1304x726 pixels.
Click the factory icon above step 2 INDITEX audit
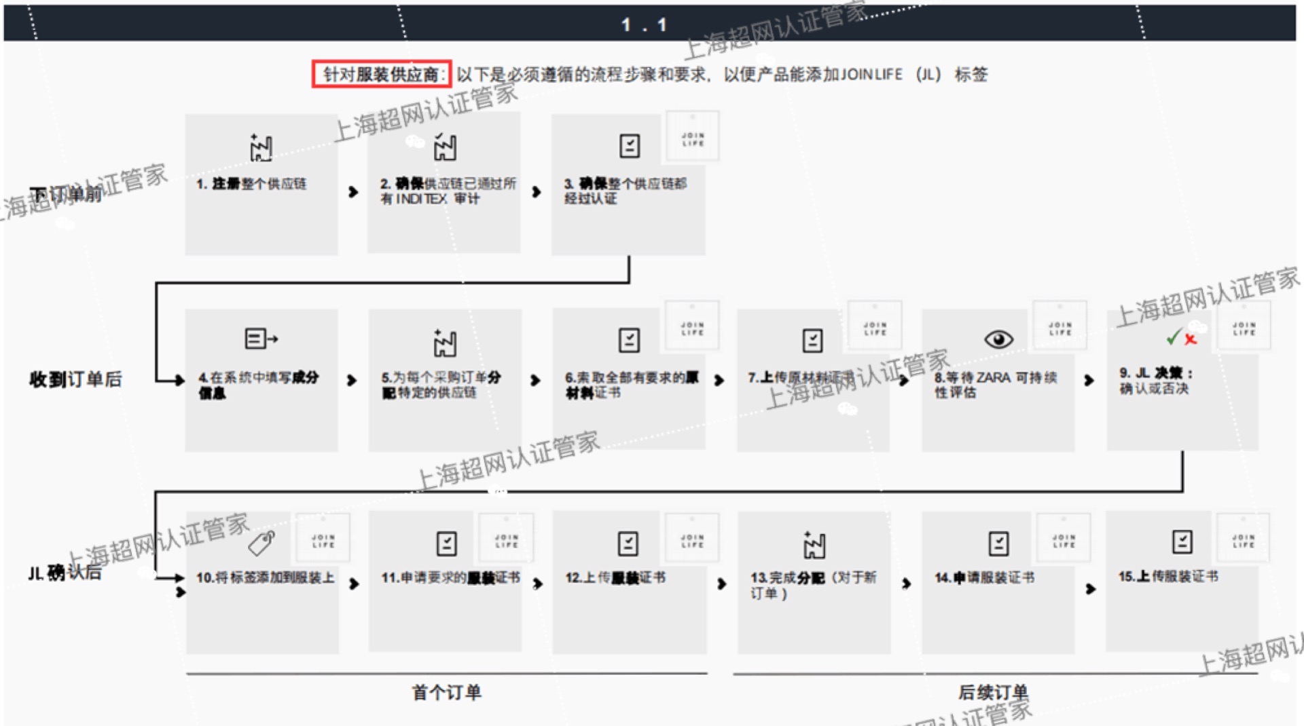tap(445, 147)
